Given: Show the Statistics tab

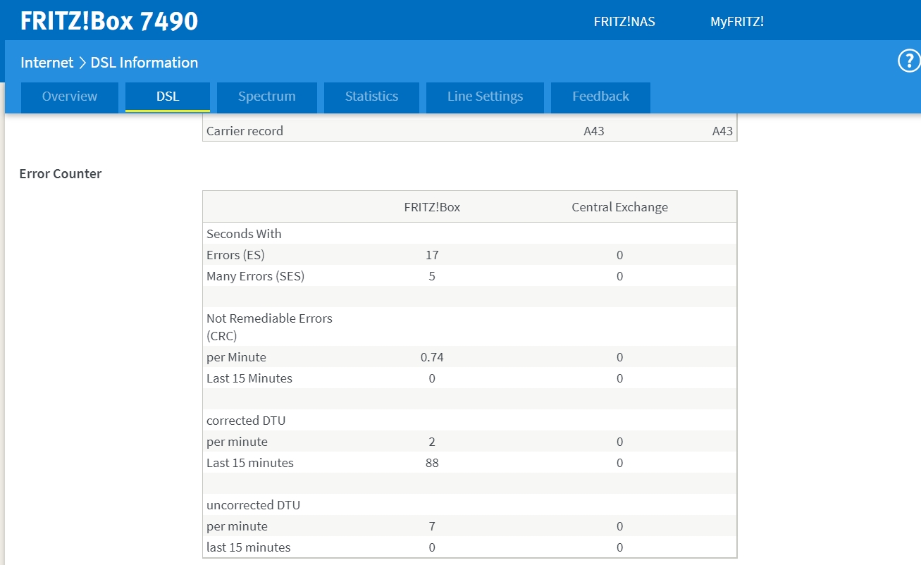Looking at the screenshot, I should coord(371,97).
